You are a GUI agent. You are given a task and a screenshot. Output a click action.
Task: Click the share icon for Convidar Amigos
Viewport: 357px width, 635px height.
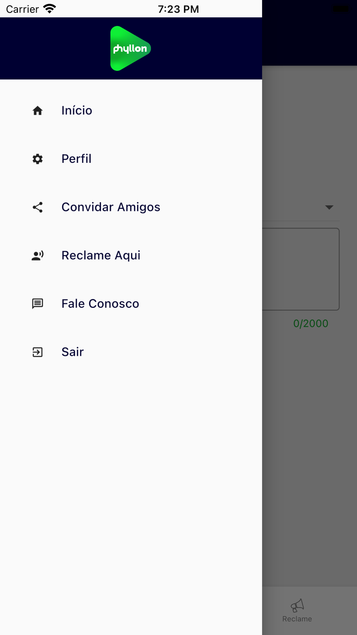(37, 207)
